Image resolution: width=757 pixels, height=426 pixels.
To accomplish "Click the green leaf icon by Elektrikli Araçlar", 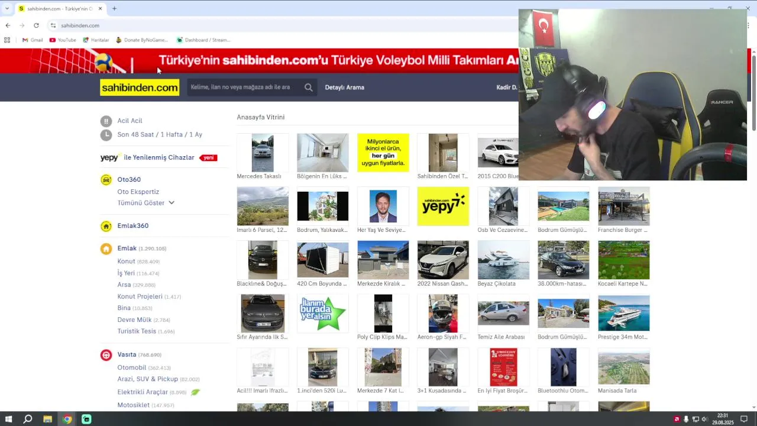I will click(195, 392).
